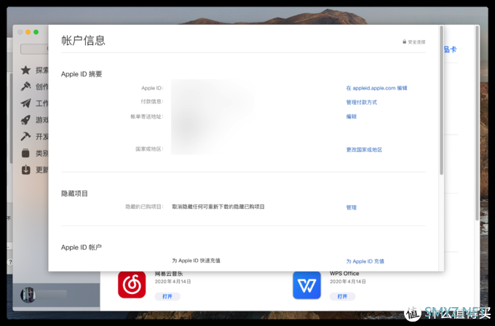Click the 网易云音乐 red app icon
The width and height of the screenshot is (495, 326).
tap(132, 285)
